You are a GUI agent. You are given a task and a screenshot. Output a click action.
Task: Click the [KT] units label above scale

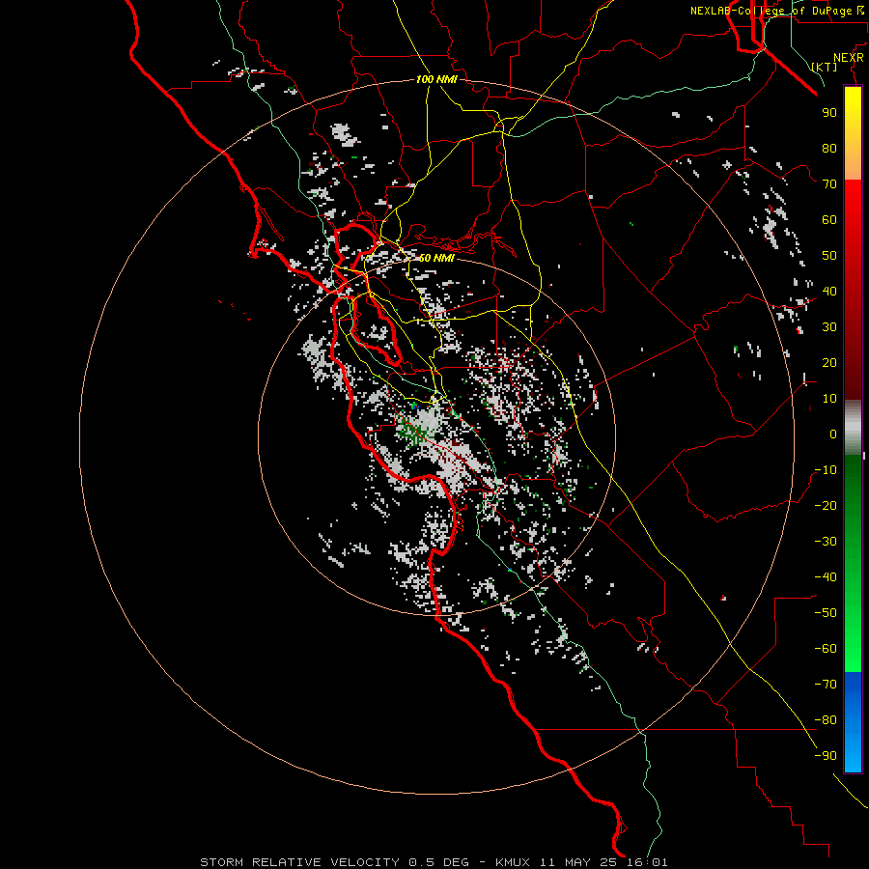tap(825, 67)
